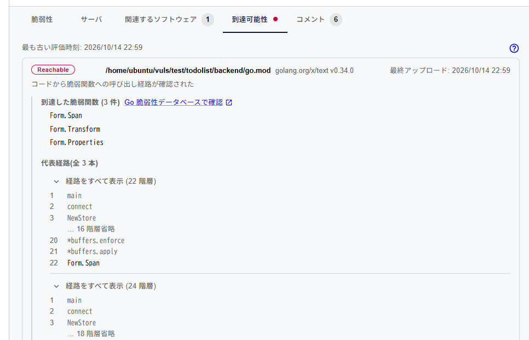This screenshot has height=340, width=529.
Task: Click the related software count badge 1
Action: [x=208, y=20]
